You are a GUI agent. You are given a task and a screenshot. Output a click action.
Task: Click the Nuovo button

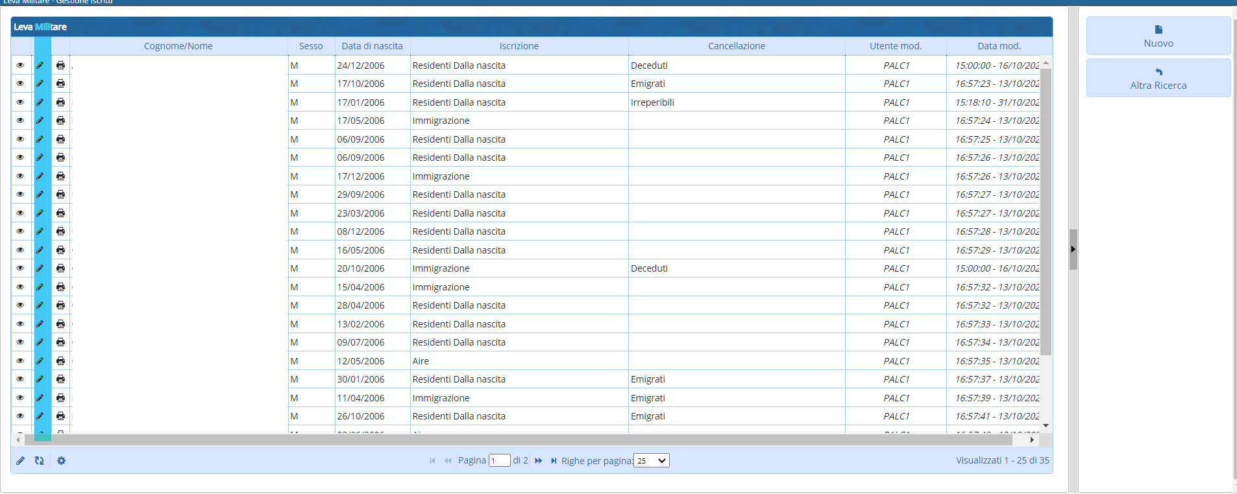pos(1158,36)
